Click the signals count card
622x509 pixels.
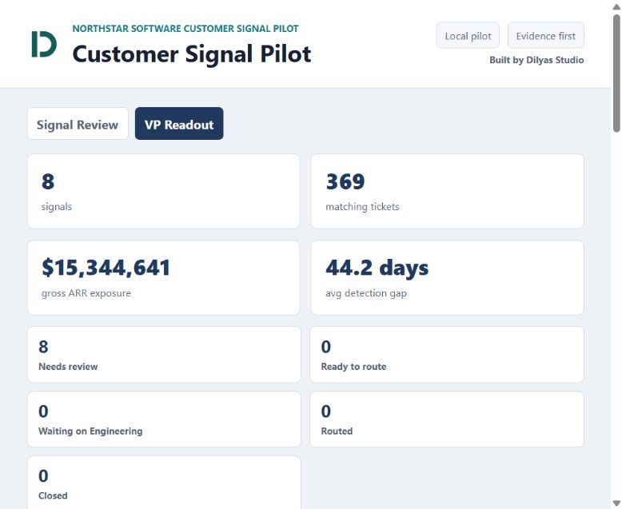point(163,191)
